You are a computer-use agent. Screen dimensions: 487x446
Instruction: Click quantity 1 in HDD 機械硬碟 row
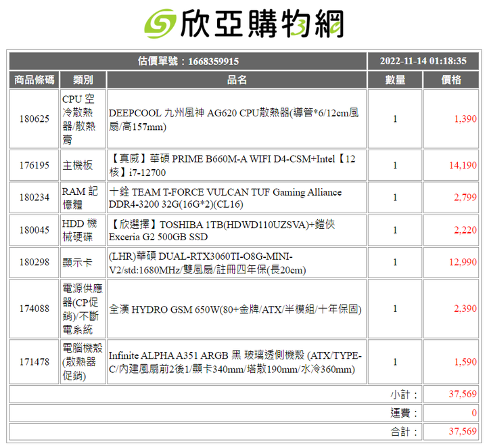pyautogui.click(x=395, y=230)
